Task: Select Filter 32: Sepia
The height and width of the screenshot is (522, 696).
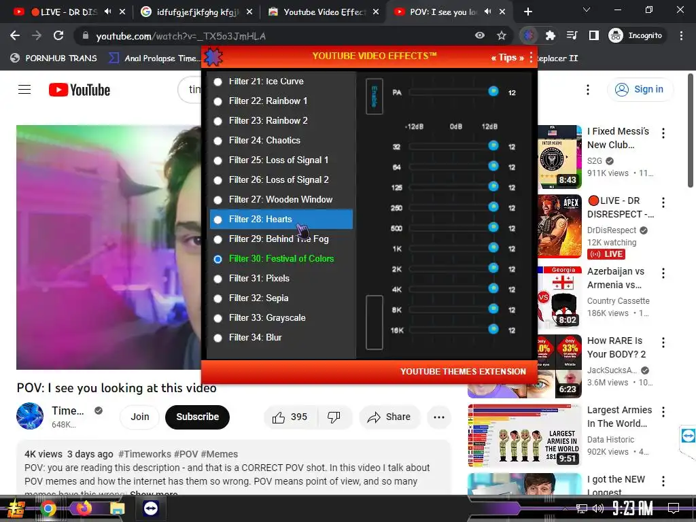Action: click(281, 298)
